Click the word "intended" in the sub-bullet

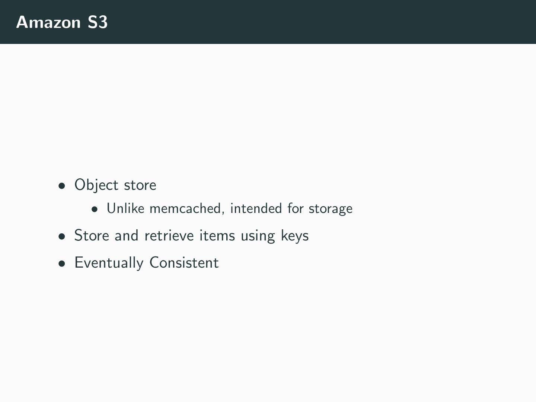point(256,208)
